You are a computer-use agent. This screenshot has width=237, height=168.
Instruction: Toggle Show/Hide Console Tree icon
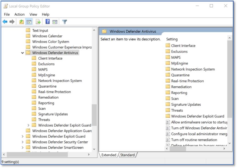pyautogui.click(x=29, y=22)
